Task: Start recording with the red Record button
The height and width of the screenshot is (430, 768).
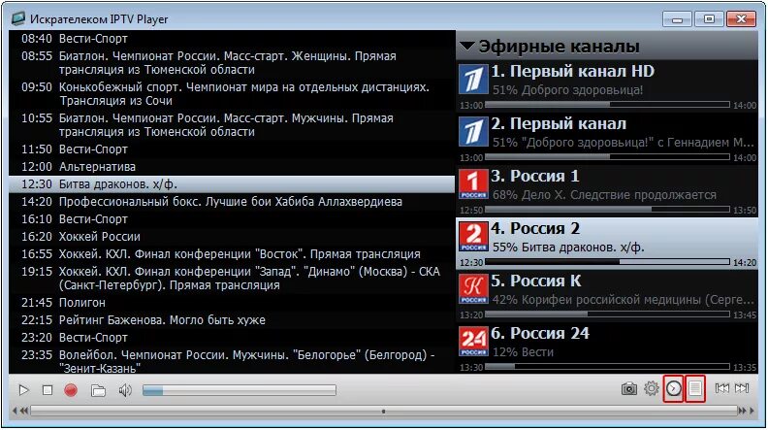Action: (x=71, y=390)
